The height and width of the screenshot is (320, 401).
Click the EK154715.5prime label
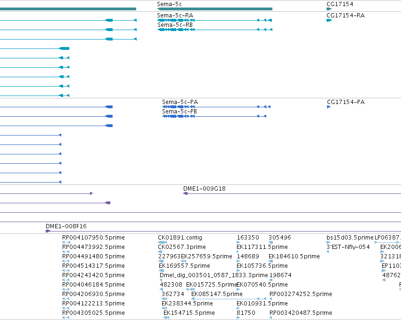(189, 313)
